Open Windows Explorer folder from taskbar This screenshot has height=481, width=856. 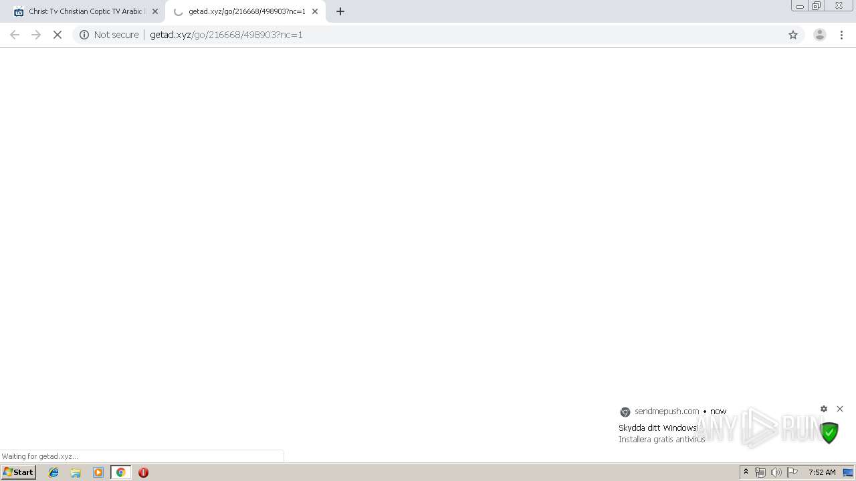point(76,472)
